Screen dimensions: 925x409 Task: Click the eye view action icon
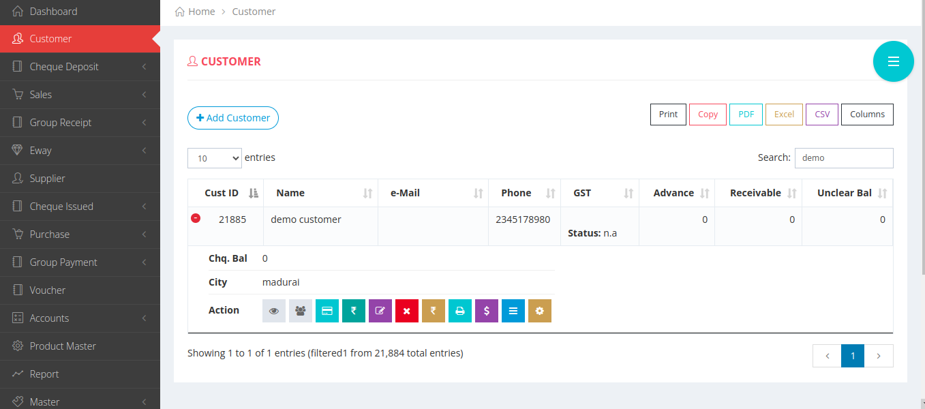274,311
